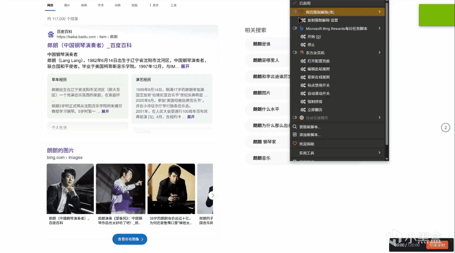
Task: Open the 郎朗演奏《望春风》image thumbnail
Action: coord(121,189)
